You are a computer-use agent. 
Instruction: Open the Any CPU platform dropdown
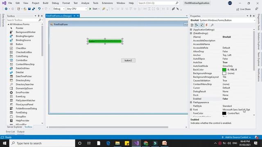[77, 9]
